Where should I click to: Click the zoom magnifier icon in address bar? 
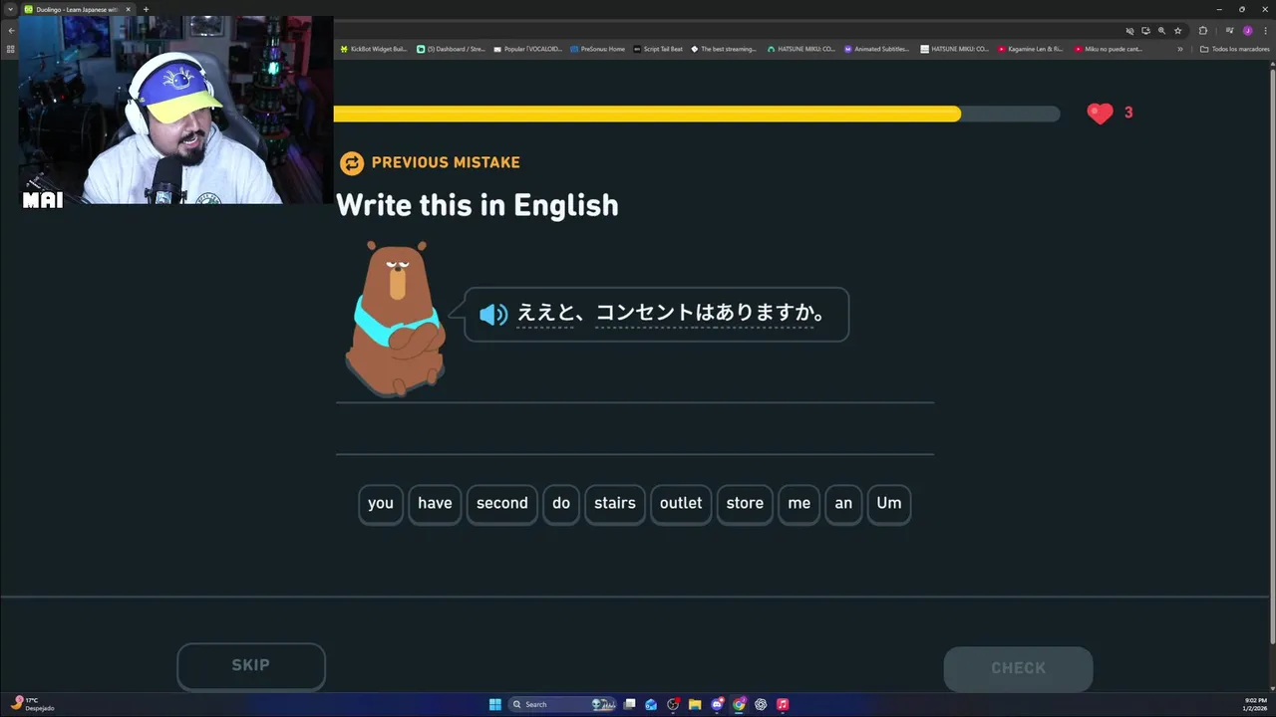pos(1161,31)
